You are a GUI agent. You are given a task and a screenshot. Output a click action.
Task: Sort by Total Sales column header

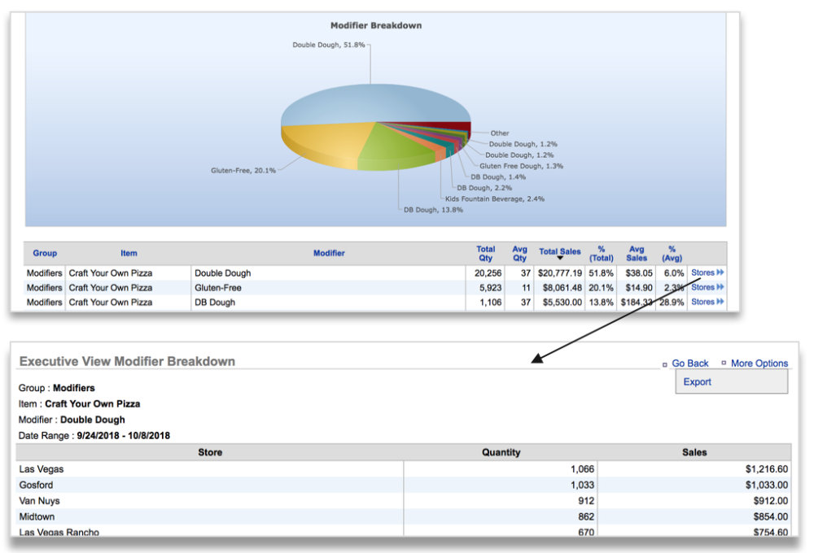[560, 251]
